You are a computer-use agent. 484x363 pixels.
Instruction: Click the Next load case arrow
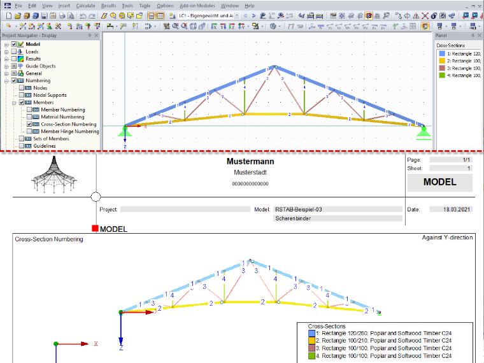coord(253,16)
